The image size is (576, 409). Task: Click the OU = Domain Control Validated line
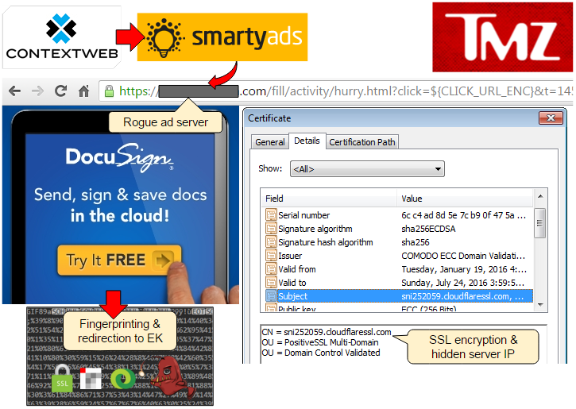(x=321, y=353)
